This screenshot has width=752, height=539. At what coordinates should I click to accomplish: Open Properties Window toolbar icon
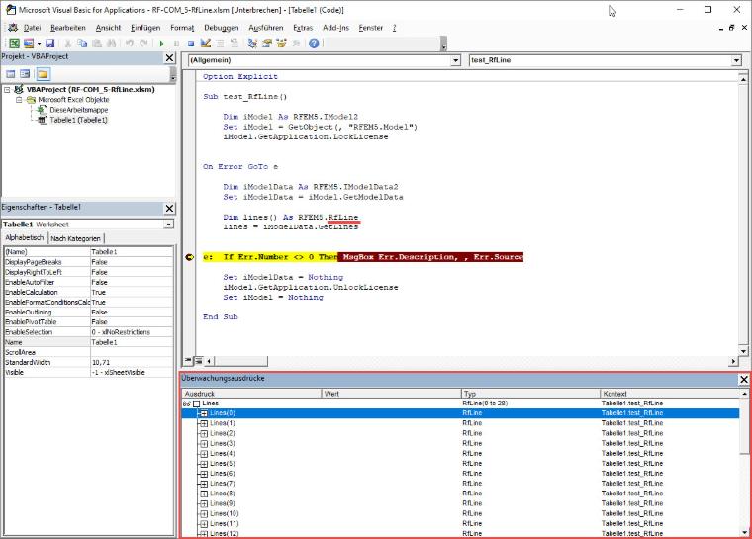[x=266, y=44]
